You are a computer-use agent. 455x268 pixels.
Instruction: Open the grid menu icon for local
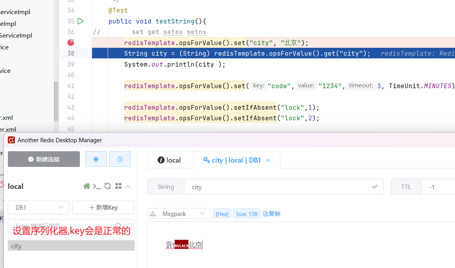click(118, 186)
